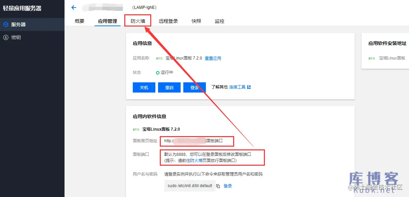Click the 应用内软件信息 heading
Image resolution: width=409 pixels, height=197 pixels.
click(x=150, y=116)
